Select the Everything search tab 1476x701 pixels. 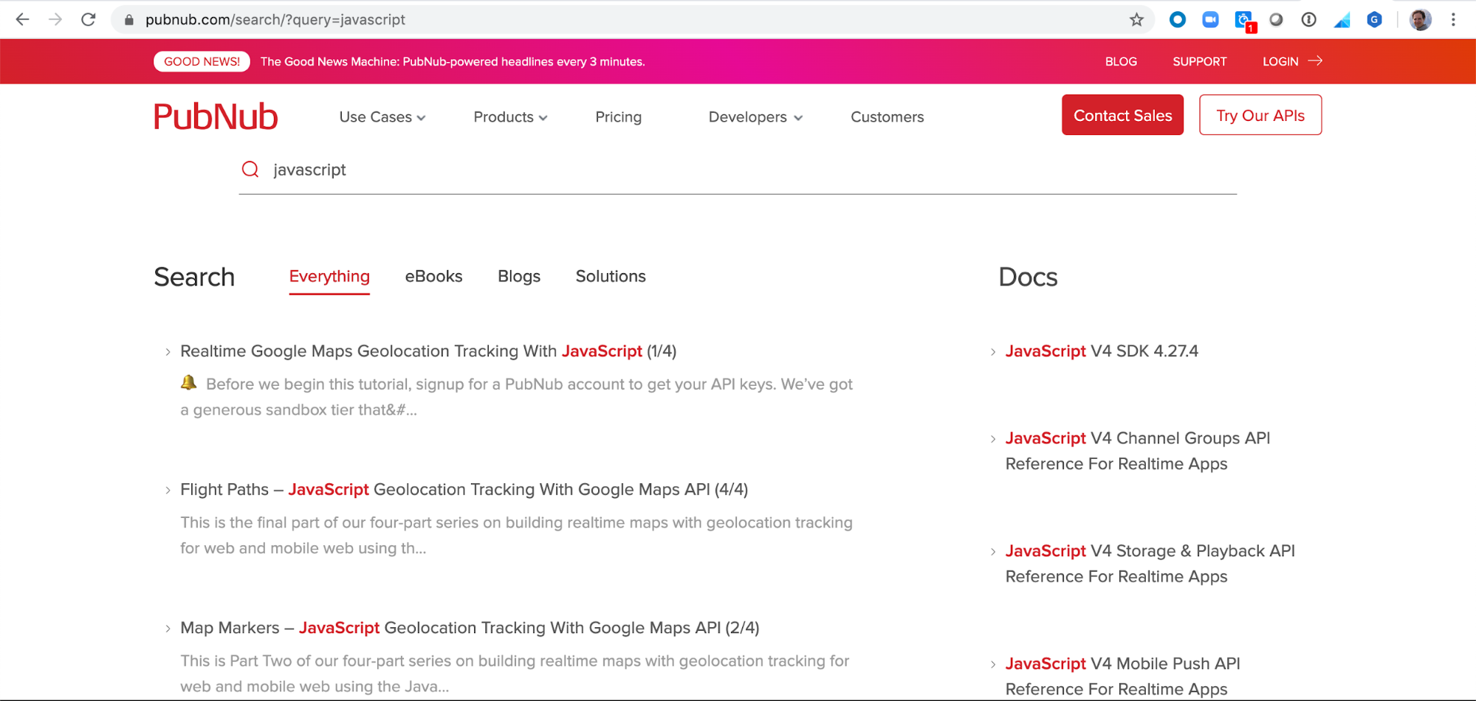[x=329, y=277]
